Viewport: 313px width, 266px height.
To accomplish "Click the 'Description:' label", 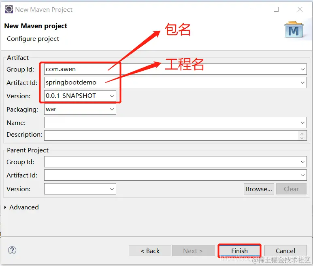I will (24, 135).
